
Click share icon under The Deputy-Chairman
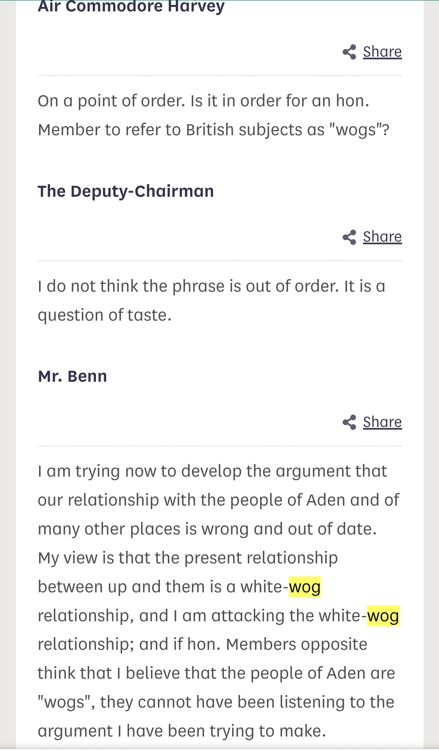[349, 237]
